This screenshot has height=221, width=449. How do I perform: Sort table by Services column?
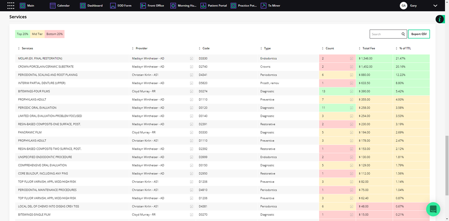point(27,49)
